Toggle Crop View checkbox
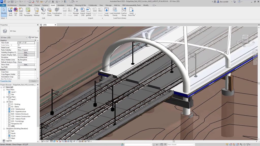Image resolution: width=260 pixels, height=146 pixels. coord(19,72)
